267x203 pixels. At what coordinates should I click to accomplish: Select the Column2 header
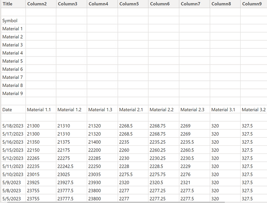[41, 4]
